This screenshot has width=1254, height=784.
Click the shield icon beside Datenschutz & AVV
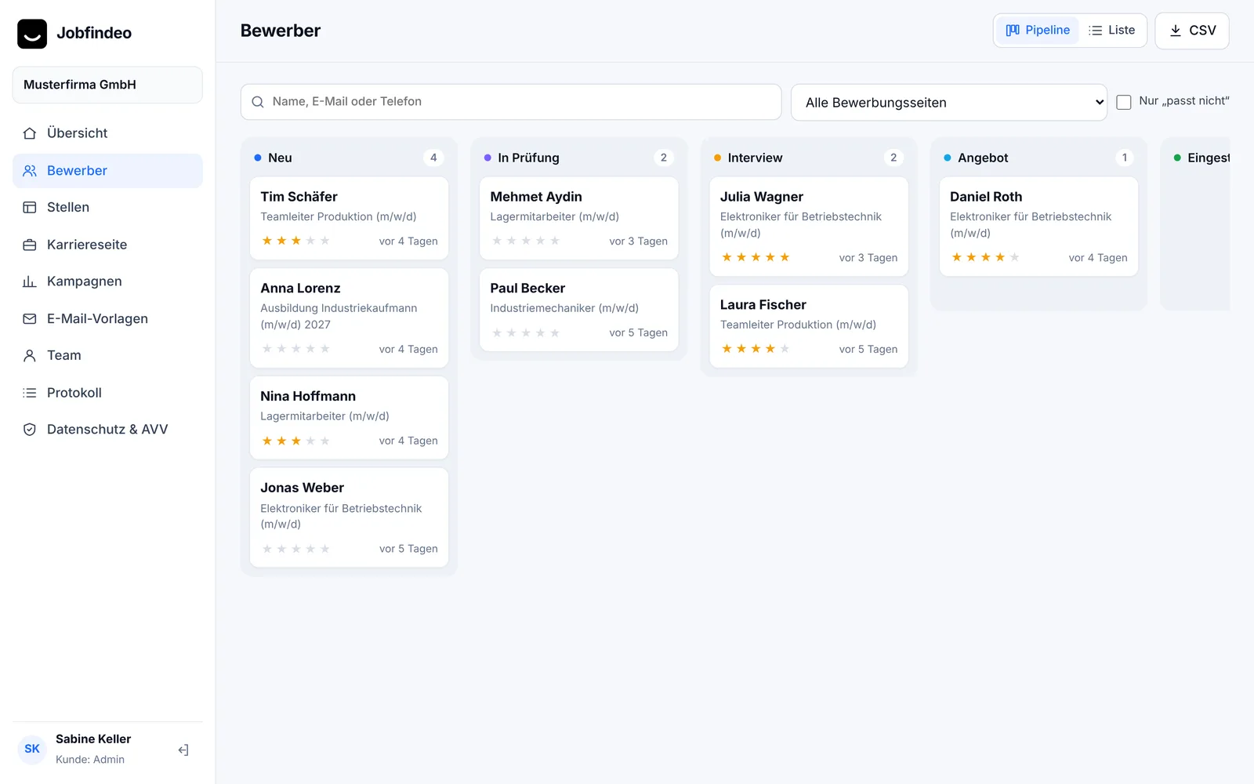click(x=30, y=430)
